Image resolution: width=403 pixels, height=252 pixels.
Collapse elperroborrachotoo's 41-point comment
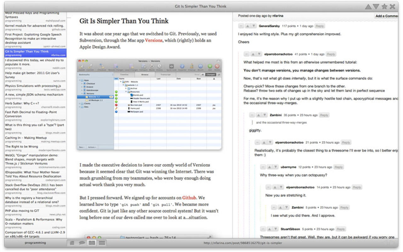tap(247, 54)
